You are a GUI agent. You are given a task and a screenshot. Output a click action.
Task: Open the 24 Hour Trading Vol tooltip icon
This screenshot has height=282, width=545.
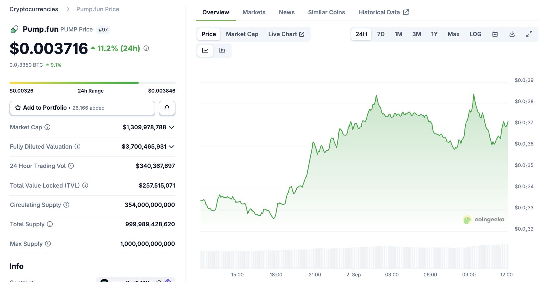(x=71, y=166)
